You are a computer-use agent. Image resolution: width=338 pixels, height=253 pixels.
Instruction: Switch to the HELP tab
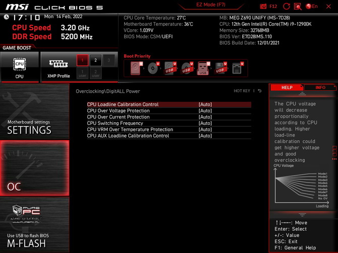pos(287,87)
